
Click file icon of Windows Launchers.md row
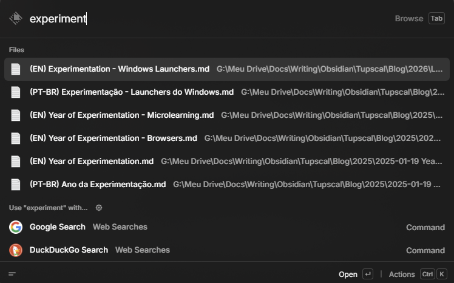pos(16,69)
